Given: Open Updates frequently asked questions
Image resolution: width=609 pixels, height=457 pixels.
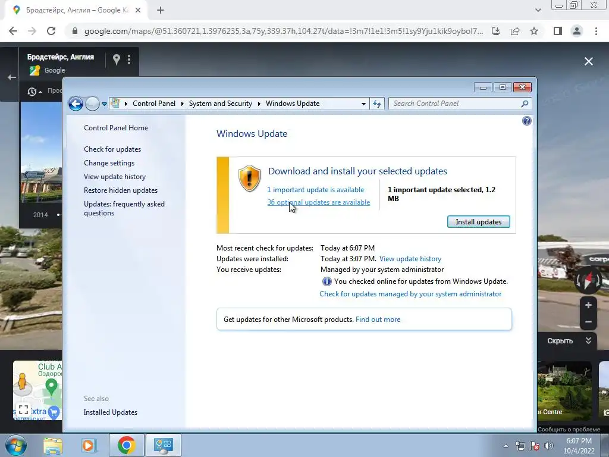Looking at the screenshot, I should tap(124, 208).
